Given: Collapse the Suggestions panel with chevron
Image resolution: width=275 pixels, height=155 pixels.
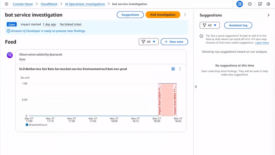Looking at the screenshot, I should (268, 15).
